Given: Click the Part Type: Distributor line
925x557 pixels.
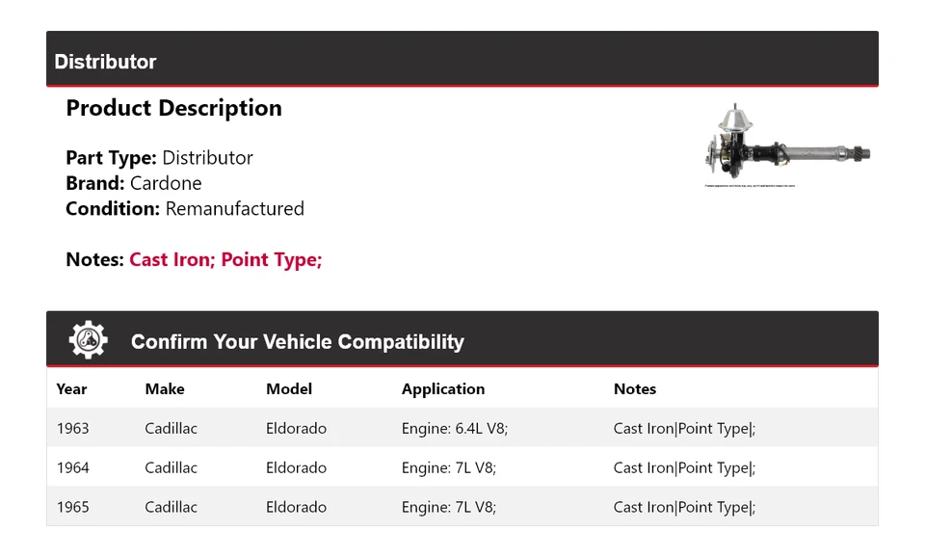Looking at the screenshot, I should point(159,157).
